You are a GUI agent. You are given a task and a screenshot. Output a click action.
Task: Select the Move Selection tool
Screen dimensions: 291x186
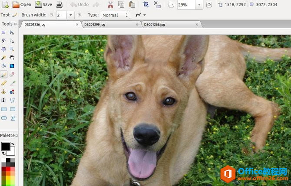coord(12,41)
